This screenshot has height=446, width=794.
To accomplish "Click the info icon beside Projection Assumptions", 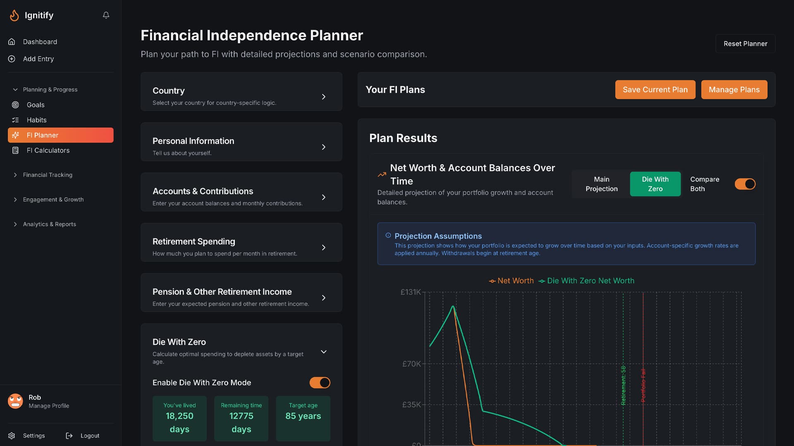I will click(388, 235).
